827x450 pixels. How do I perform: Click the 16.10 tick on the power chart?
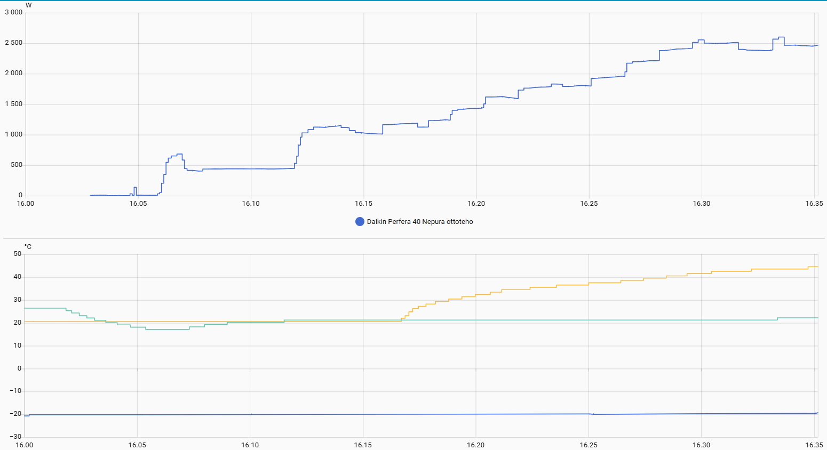pyautogui.click(x=251, y=204)
